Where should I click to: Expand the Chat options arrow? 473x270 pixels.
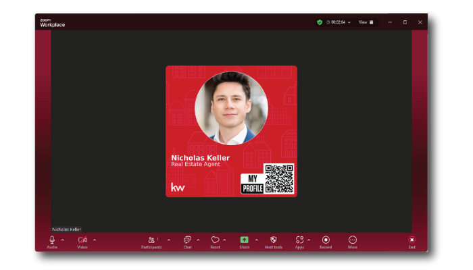(x=198, y=240)
